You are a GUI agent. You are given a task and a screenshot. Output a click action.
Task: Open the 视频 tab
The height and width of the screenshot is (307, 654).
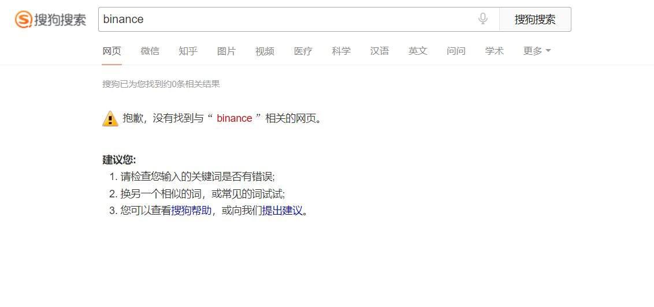coord(265,51)
